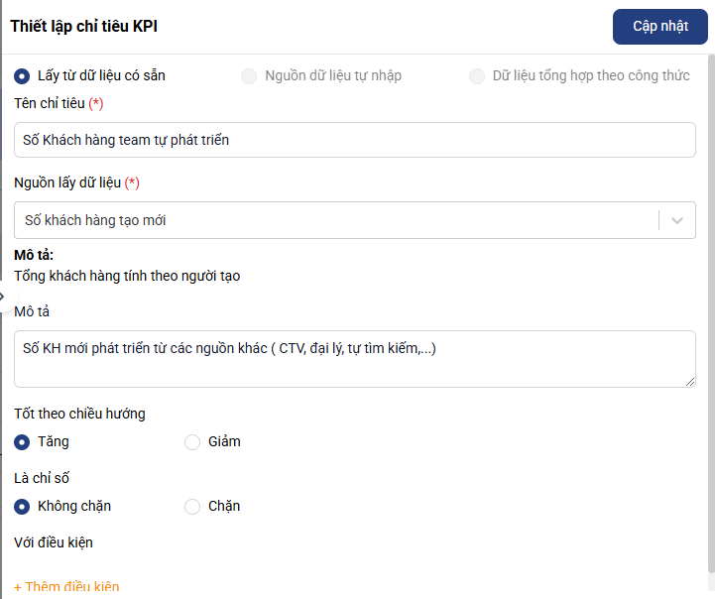
Task: Click the text area resize handle
Action: (x=690, y=382)
